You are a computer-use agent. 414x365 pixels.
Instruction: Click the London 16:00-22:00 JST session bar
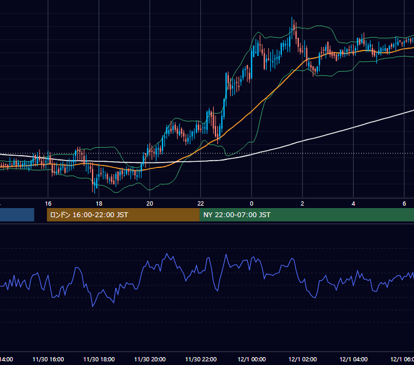[123, 215]
